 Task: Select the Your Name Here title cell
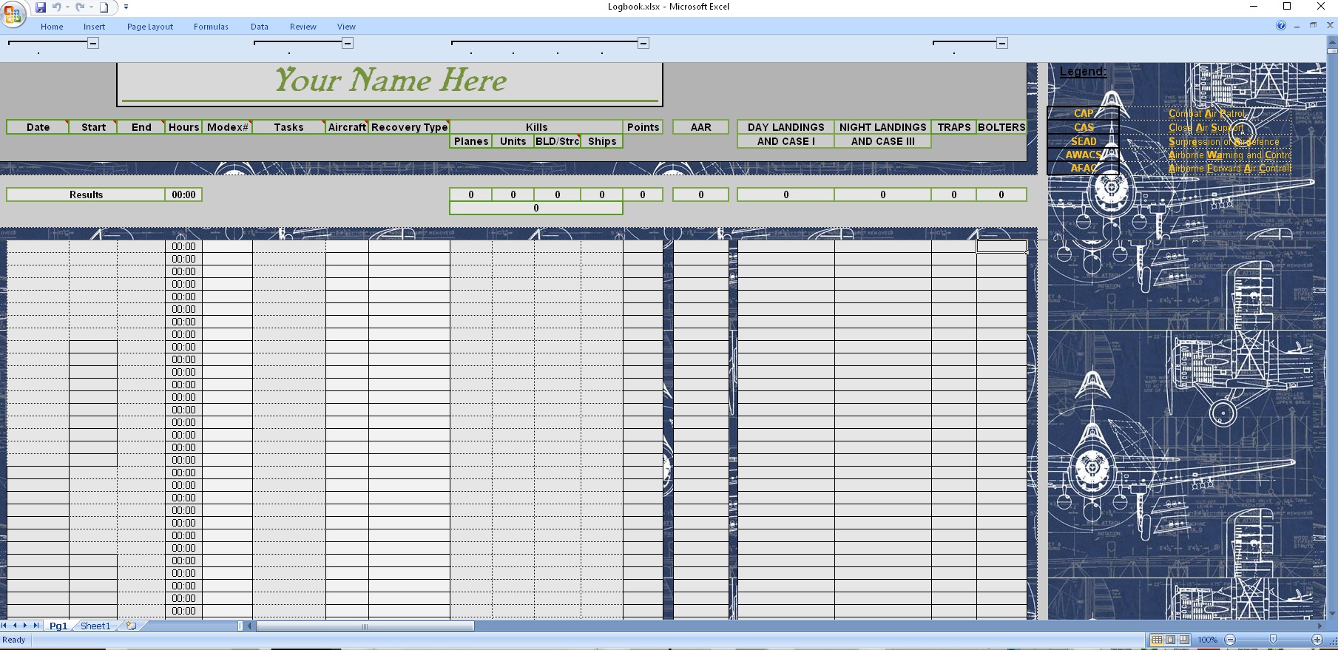(x=390, y=81)
